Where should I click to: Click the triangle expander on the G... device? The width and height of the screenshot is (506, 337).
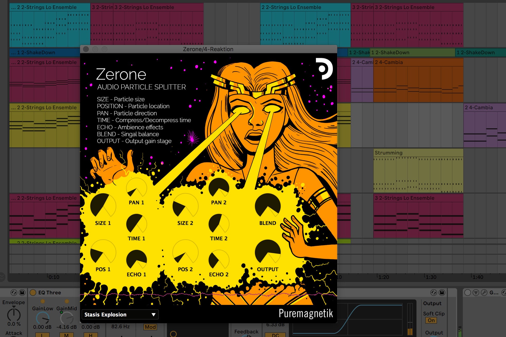pyautogui.click(x=476, y=293)
